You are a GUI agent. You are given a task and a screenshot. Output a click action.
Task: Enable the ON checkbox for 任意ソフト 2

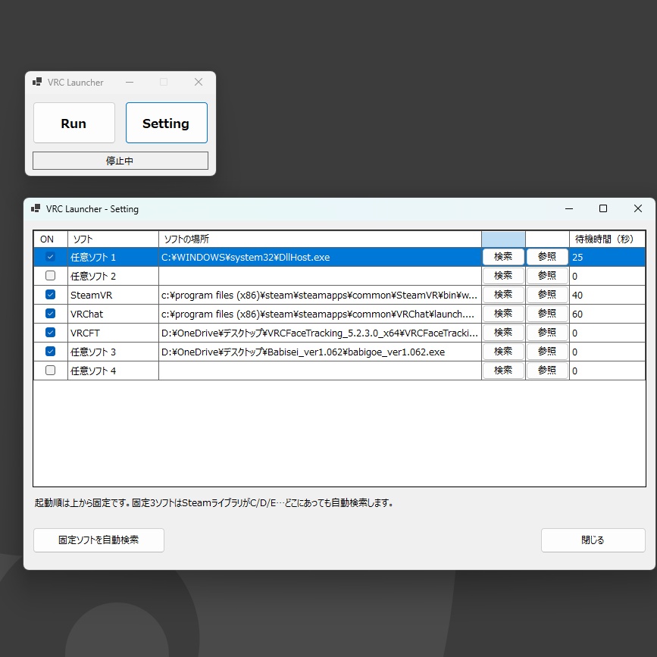click(x=50, y=275)
